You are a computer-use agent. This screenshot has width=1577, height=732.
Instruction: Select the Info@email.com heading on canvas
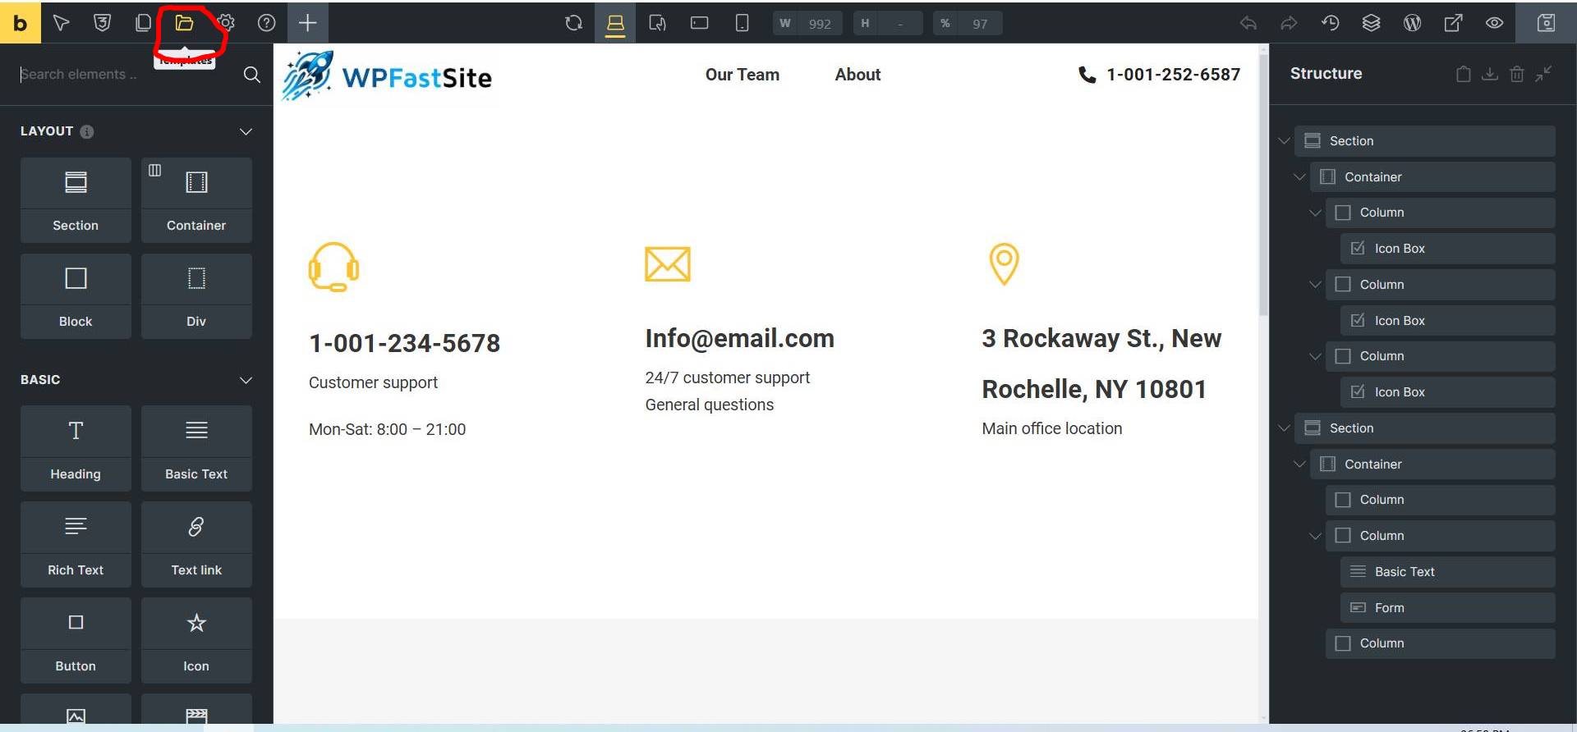click(739, 338)
